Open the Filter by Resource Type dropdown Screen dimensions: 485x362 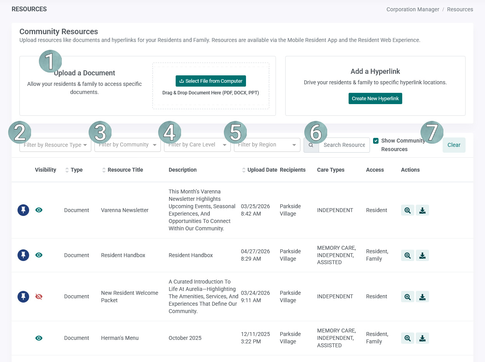(55, 145)
